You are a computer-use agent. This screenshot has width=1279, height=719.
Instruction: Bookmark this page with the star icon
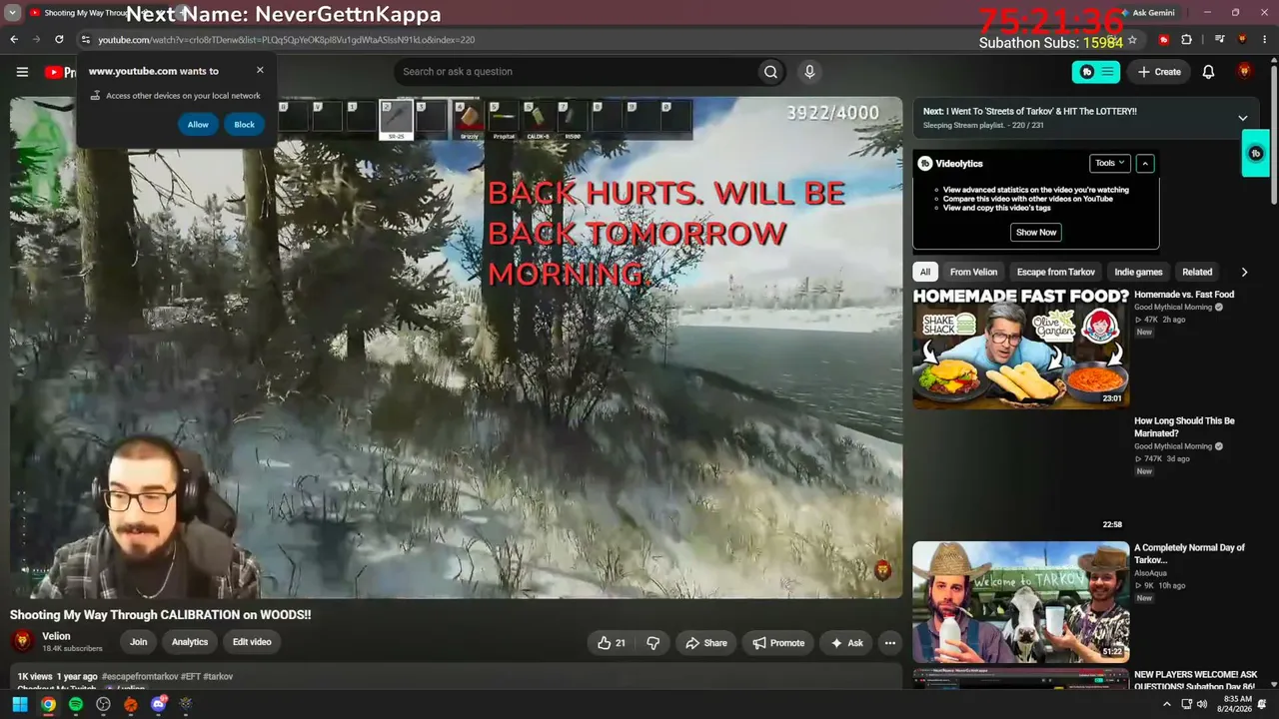tap(1132, 40)
